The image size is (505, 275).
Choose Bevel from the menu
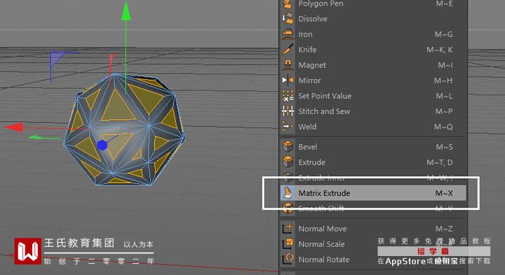pyautogui.click(x=374, y=147)
